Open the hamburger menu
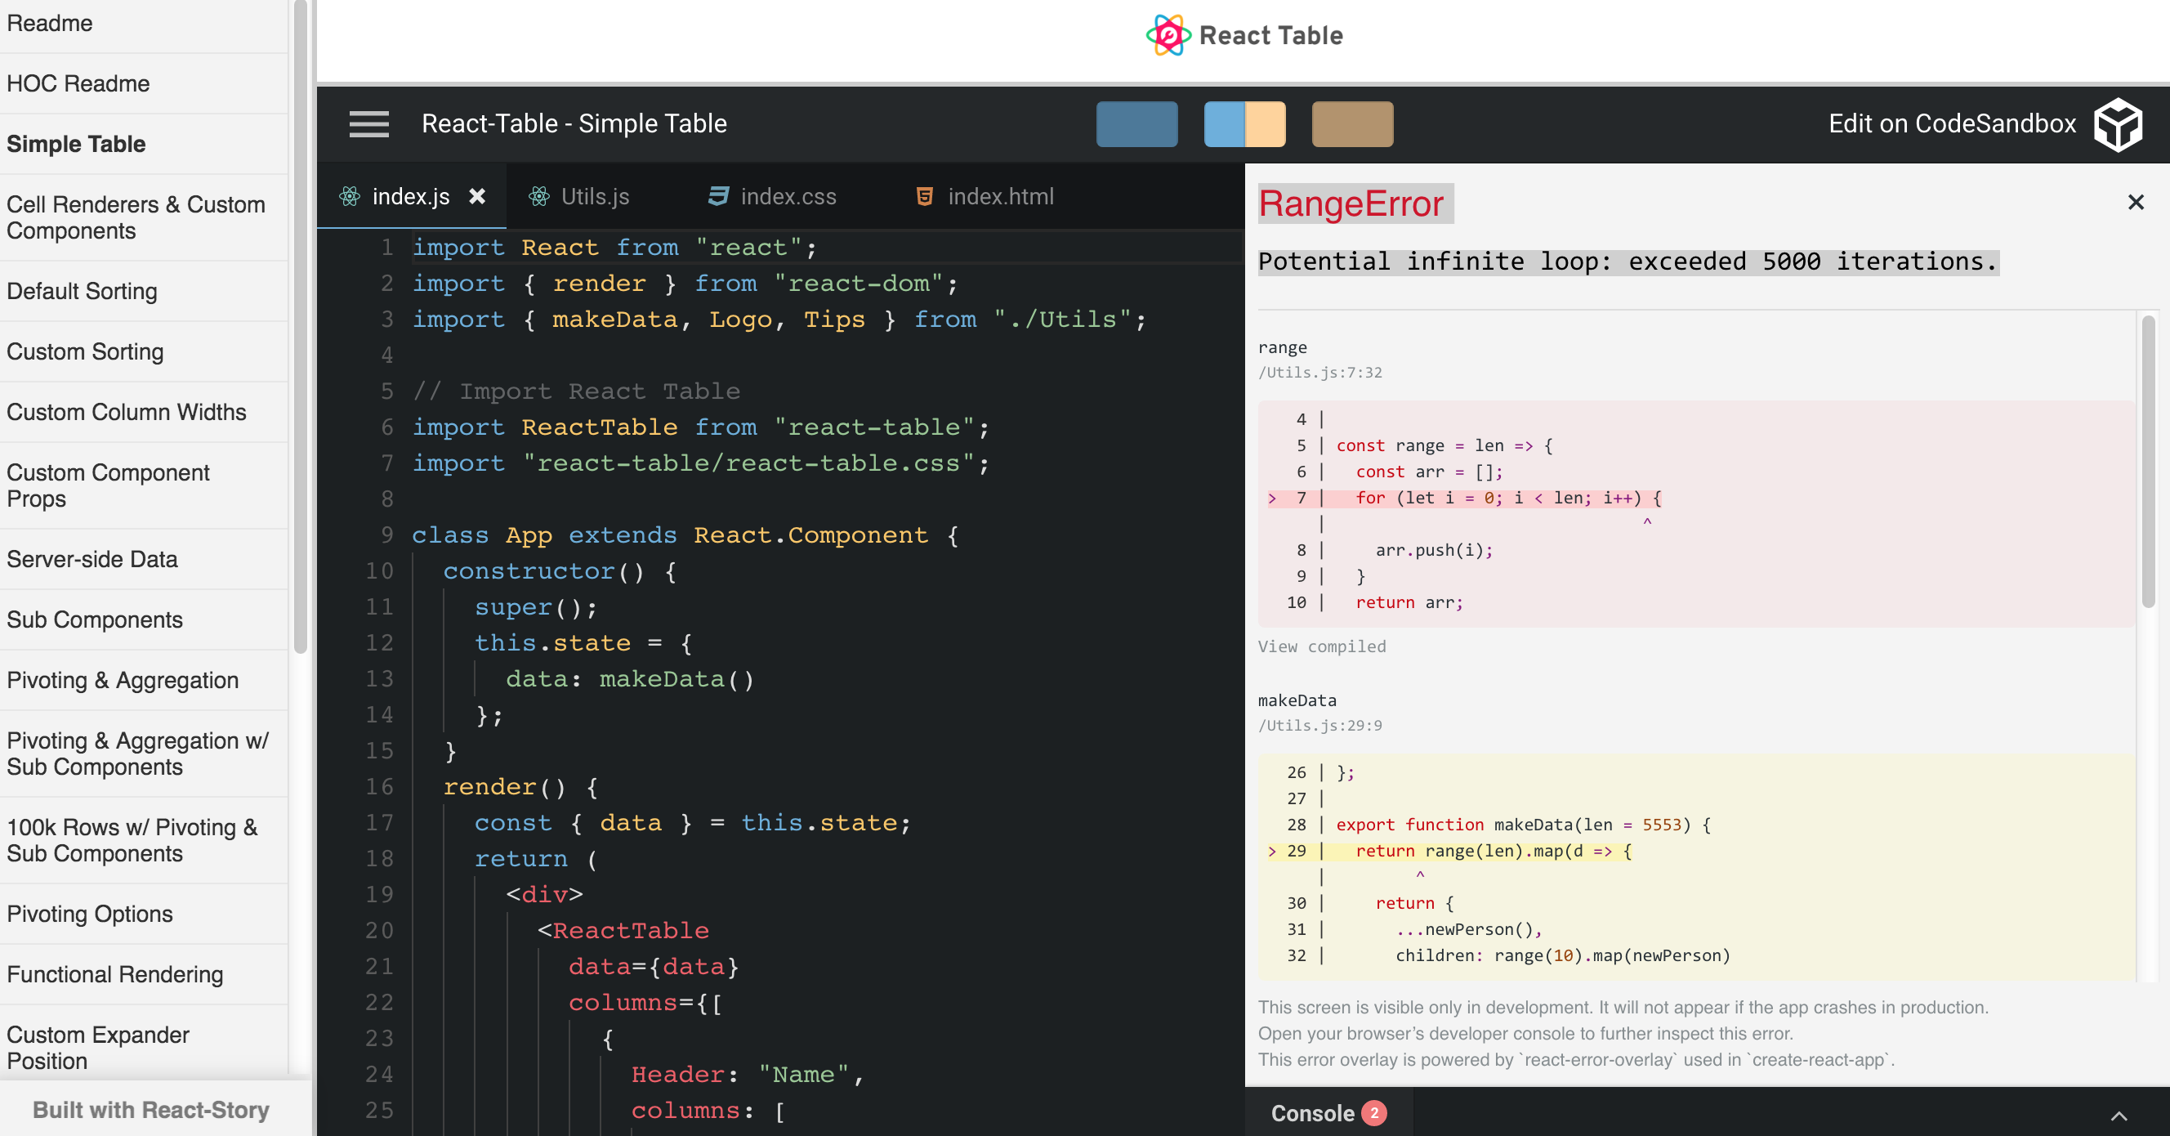The image size is (2170, 1136). [369, 124]
